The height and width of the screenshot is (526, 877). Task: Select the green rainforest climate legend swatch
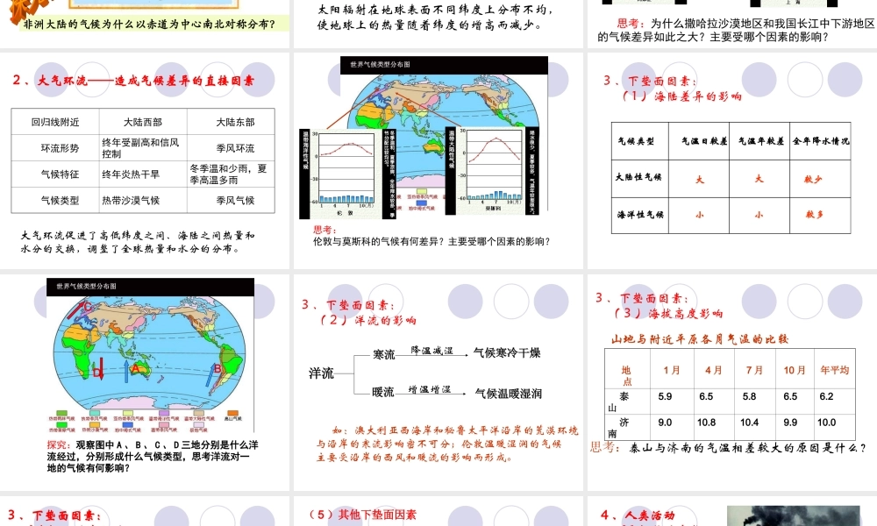pyautogui.click(x=61, y=411)
